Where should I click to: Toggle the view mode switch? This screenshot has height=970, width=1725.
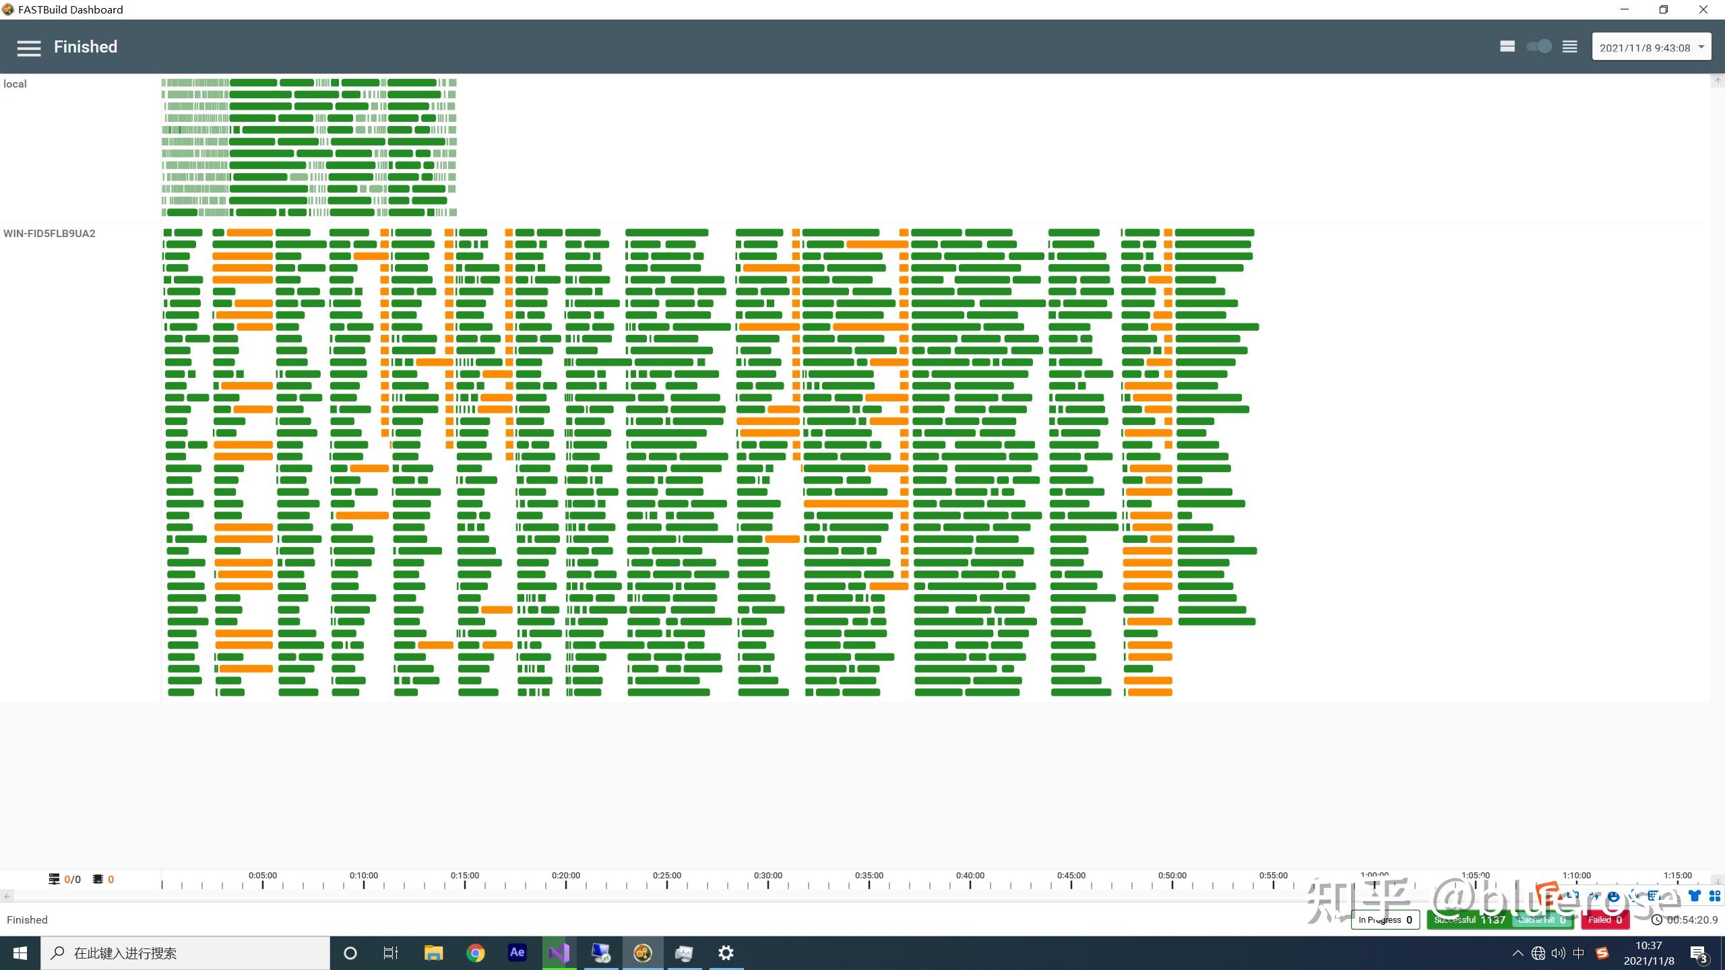(x=1539, y=46)
